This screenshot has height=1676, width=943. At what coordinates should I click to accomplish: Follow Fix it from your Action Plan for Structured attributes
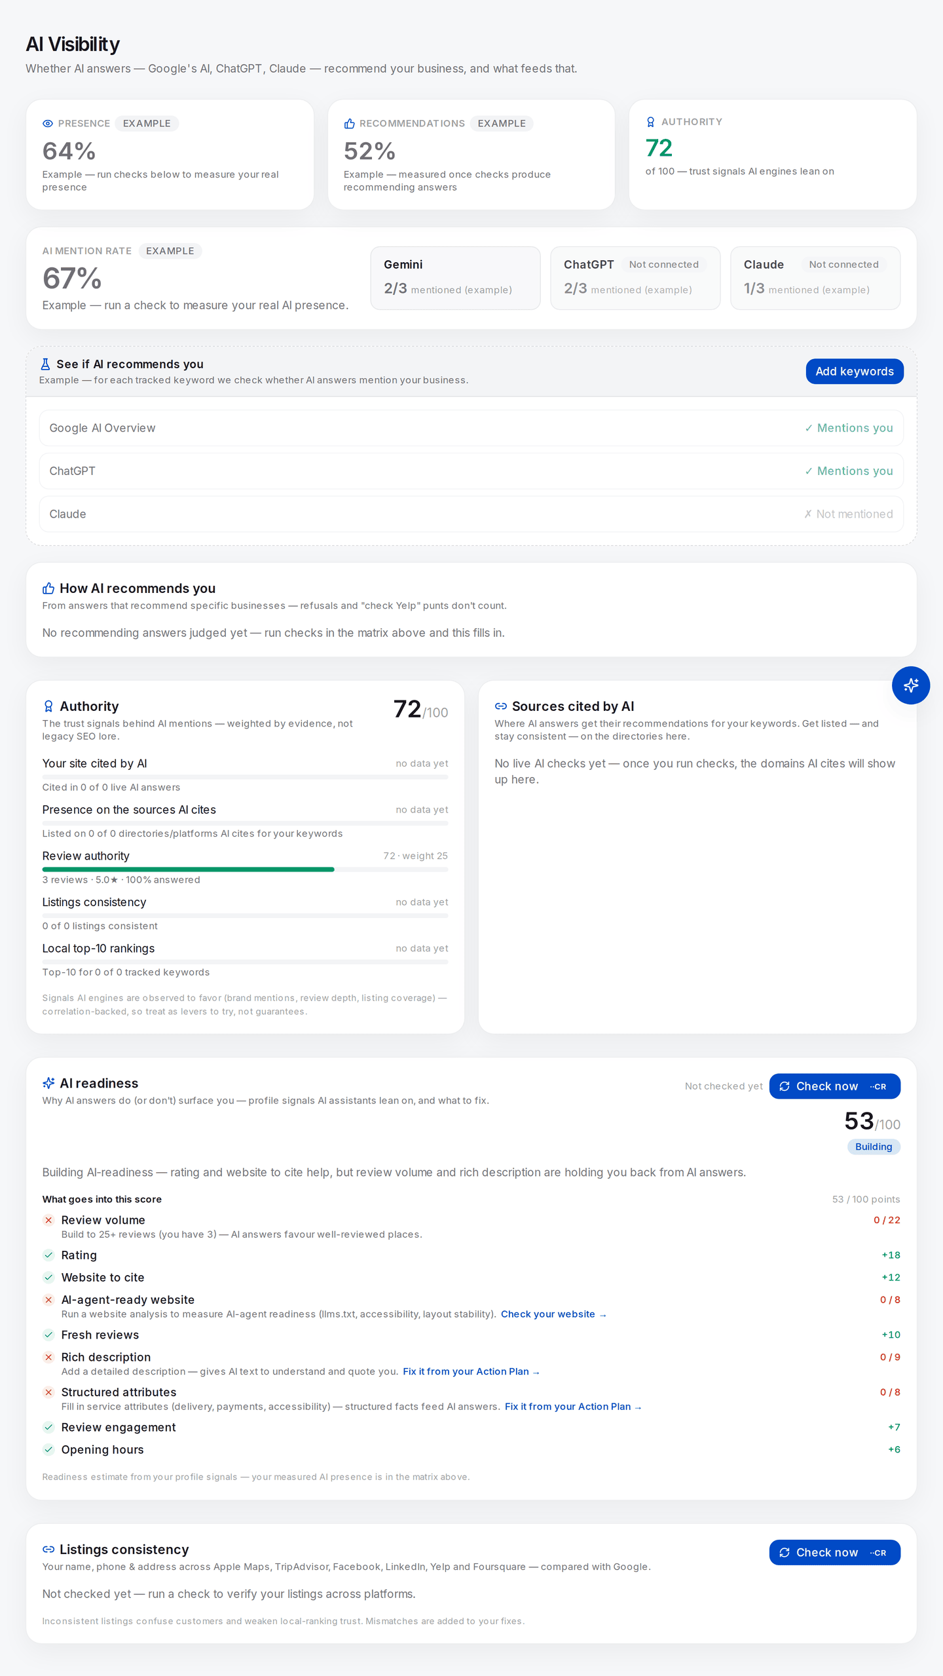[x=573, y=1406]
